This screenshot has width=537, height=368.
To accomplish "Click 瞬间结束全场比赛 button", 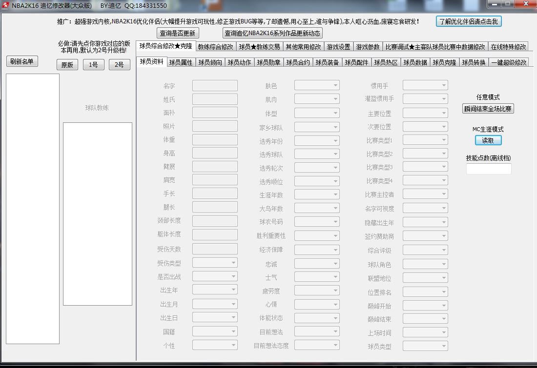I will point(488,109).
